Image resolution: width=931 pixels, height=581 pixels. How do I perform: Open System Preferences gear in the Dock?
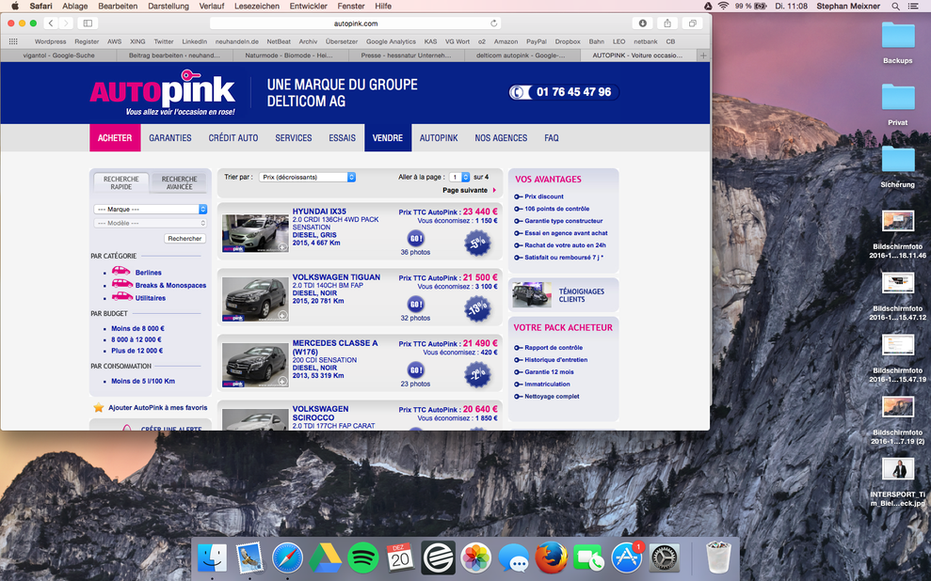click(665, 557)
